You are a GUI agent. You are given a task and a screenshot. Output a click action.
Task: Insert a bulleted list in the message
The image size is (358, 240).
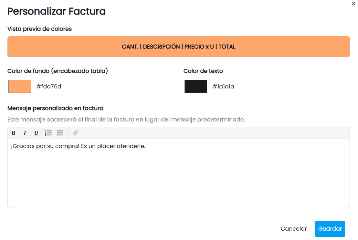click(x=60, y=133)
